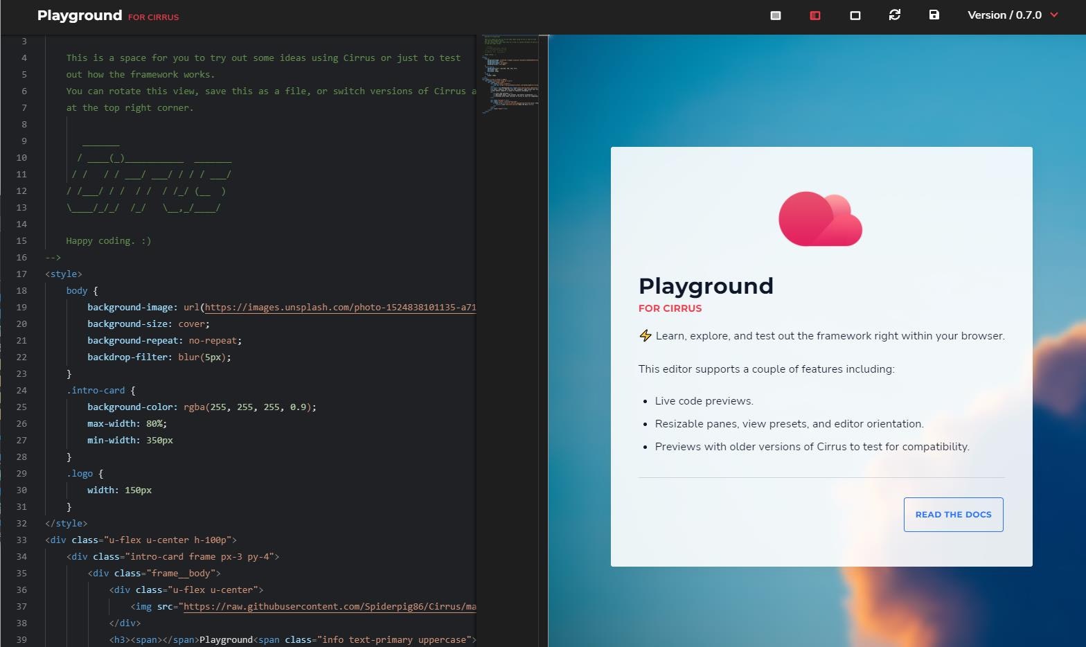Click the 'Live code previews.' bullet
The height and width of the screenshot is (647, 1086).
(x=704, y=401)
